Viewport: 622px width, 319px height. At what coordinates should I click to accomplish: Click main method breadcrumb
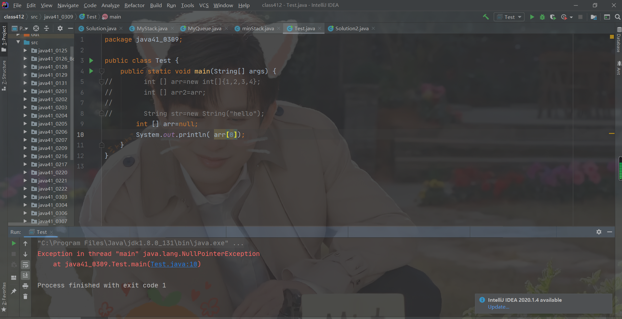click(x=112, y=17)
